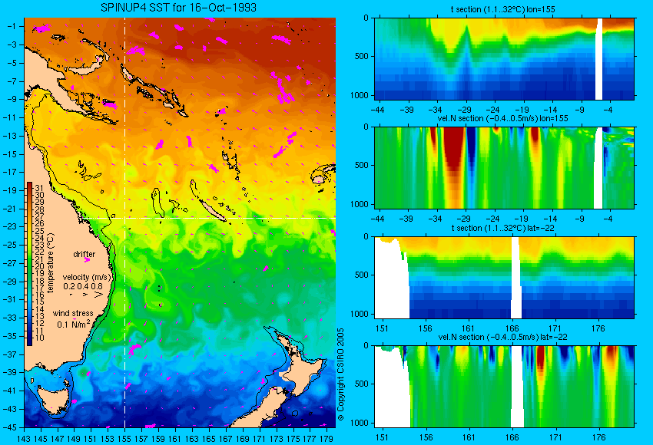Click the temperature color bar legend
This screenshot has height=445, width=653.
pos(29,264)
